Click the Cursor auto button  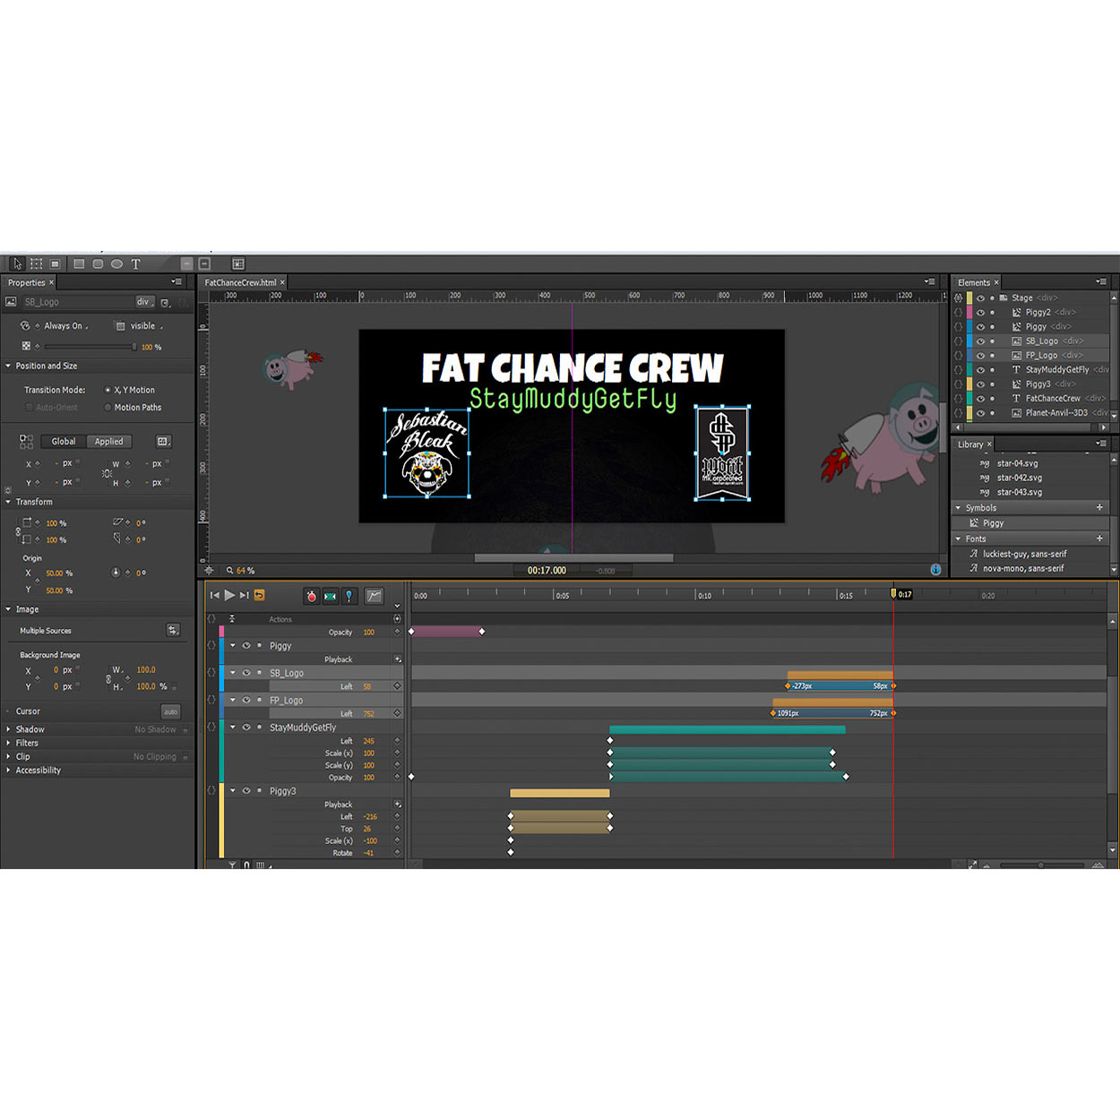click(171, 711)
